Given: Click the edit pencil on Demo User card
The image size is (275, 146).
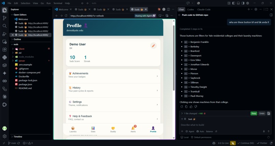Looking at the screenshot, I should click(153, 46).
